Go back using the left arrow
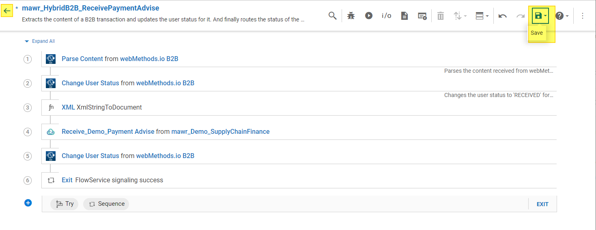Viewport: 596px width, 230px height. tap(7, 11)
